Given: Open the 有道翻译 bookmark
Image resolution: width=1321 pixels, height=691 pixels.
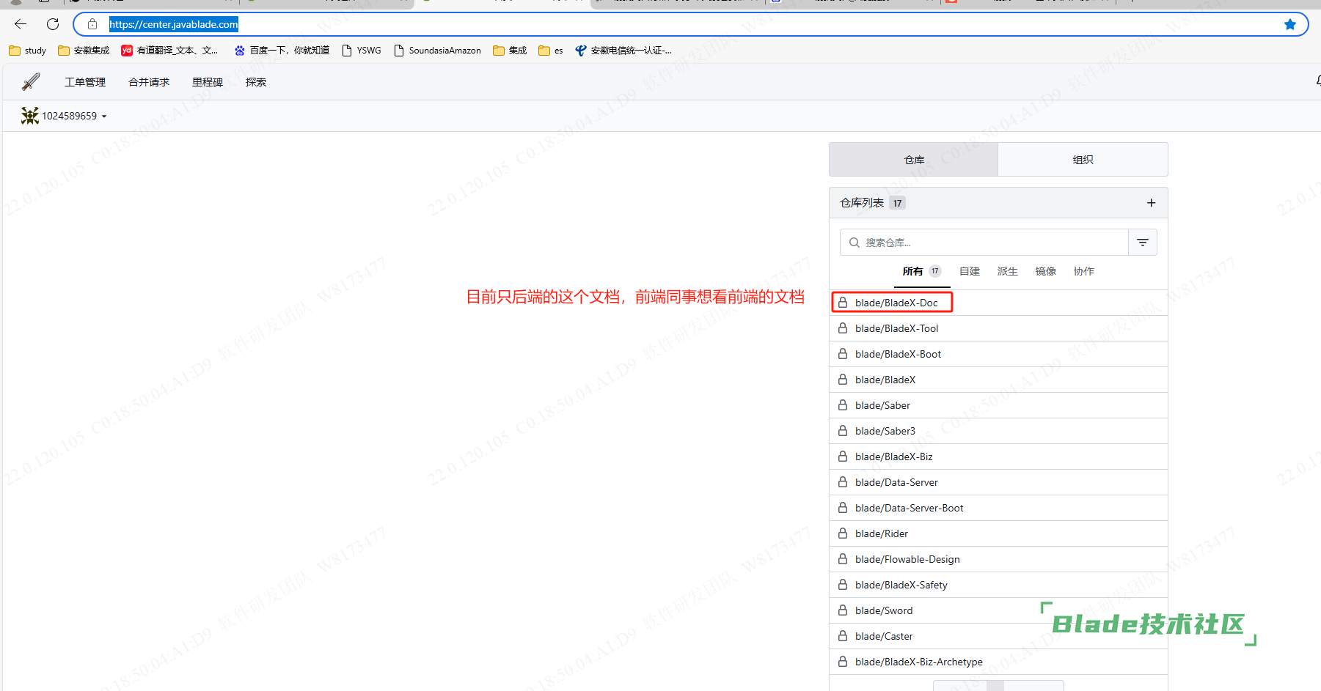Looking at the screenshot, I should (170, 51).
